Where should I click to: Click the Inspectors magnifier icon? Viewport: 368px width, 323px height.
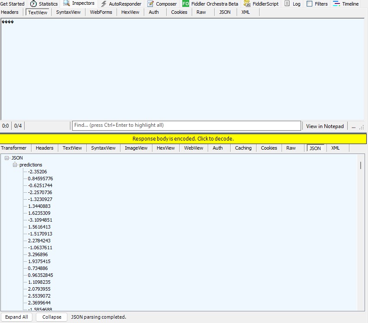click(67, 3)
